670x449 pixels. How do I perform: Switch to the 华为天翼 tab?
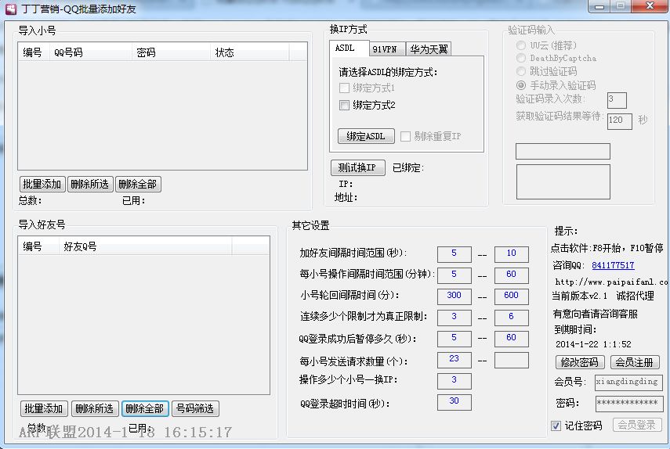[429, 49]
